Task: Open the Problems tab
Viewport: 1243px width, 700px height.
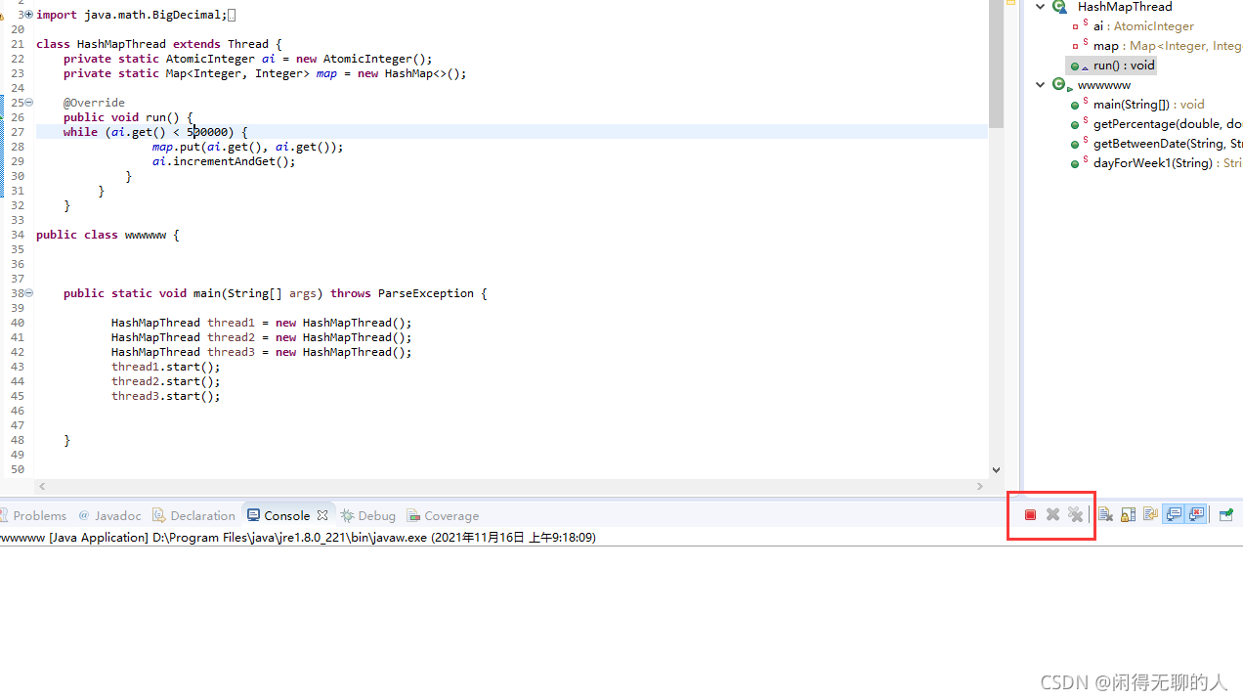Action: (x=33, y=515)
